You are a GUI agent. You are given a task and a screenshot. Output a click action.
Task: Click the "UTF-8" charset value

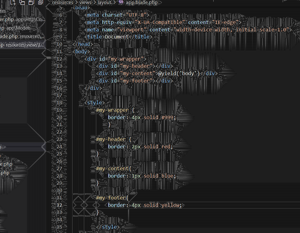[136, 15]
